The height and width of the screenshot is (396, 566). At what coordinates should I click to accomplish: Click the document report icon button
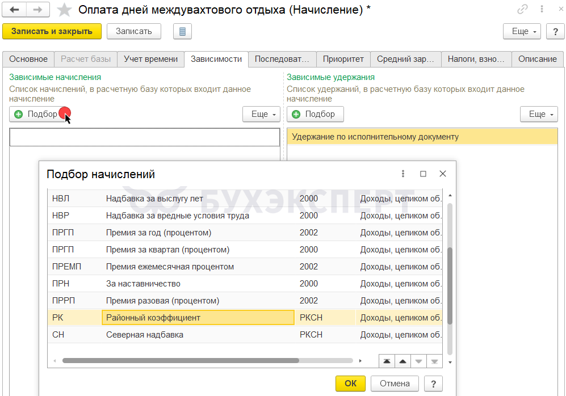point(182,31)
